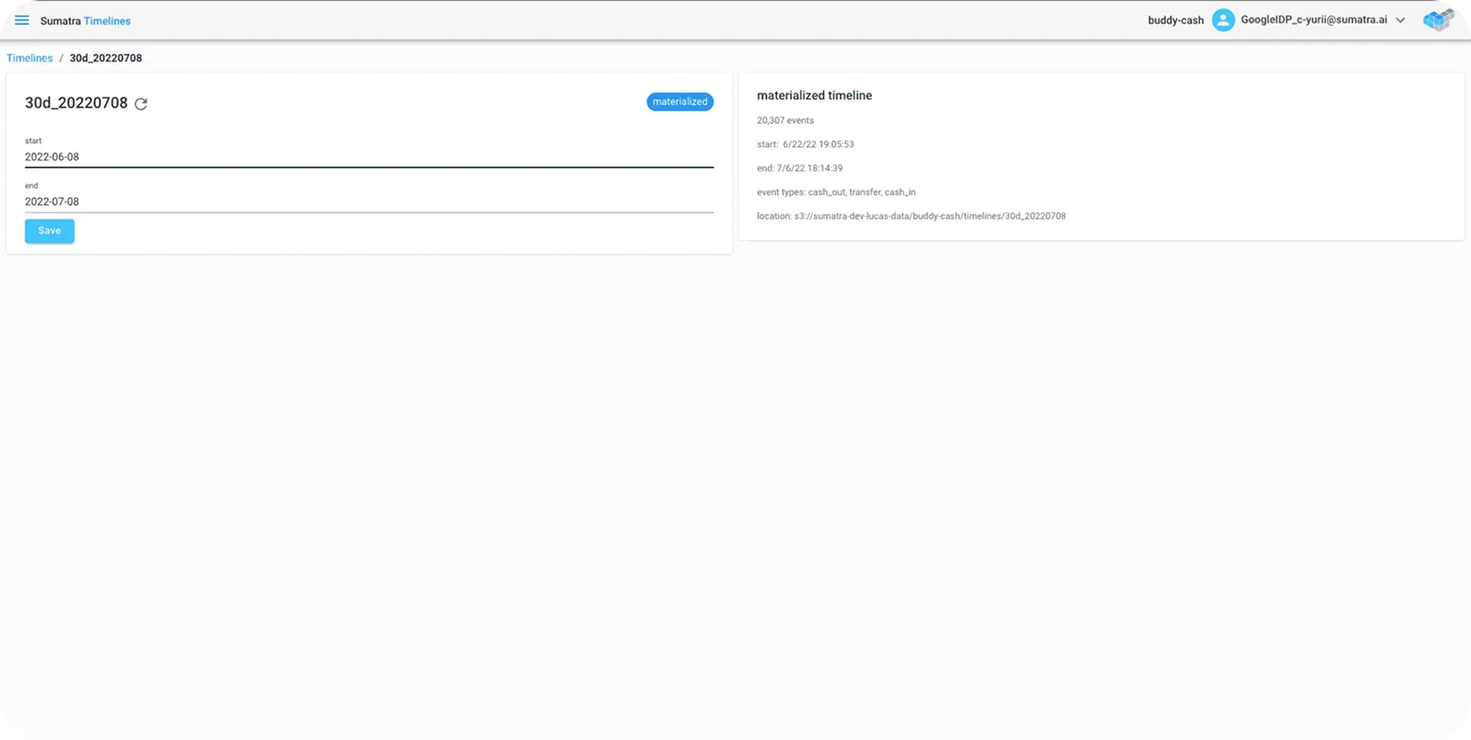Viewport: 1471px width, 740px height.
Task: Click the user avatar icon
Action: pos(1222,20)
